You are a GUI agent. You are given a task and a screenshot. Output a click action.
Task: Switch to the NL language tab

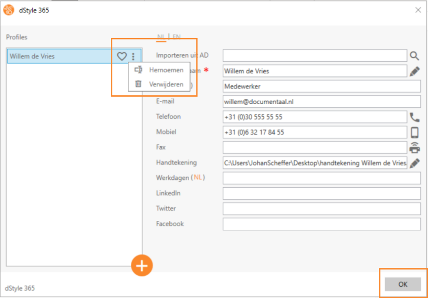(x=161, y=37)
